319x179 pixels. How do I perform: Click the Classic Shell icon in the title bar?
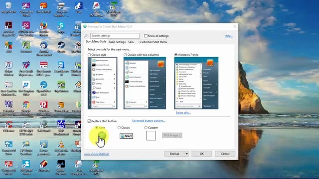85,26
